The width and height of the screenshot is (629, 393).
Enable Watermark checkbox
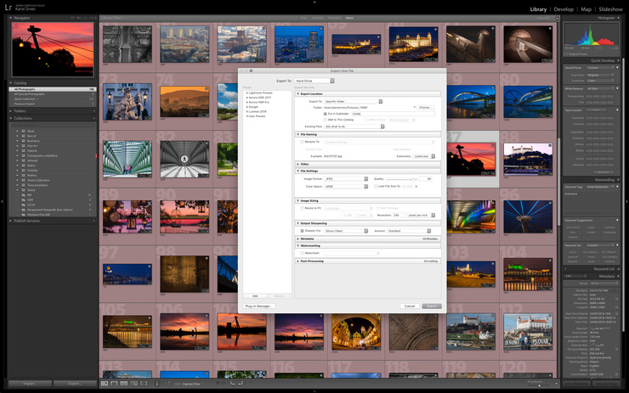[x=302, y=253]
